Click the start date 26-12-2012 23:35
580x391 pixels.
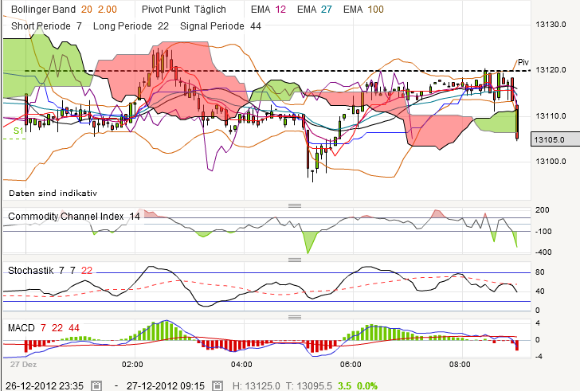click(45, 386)
